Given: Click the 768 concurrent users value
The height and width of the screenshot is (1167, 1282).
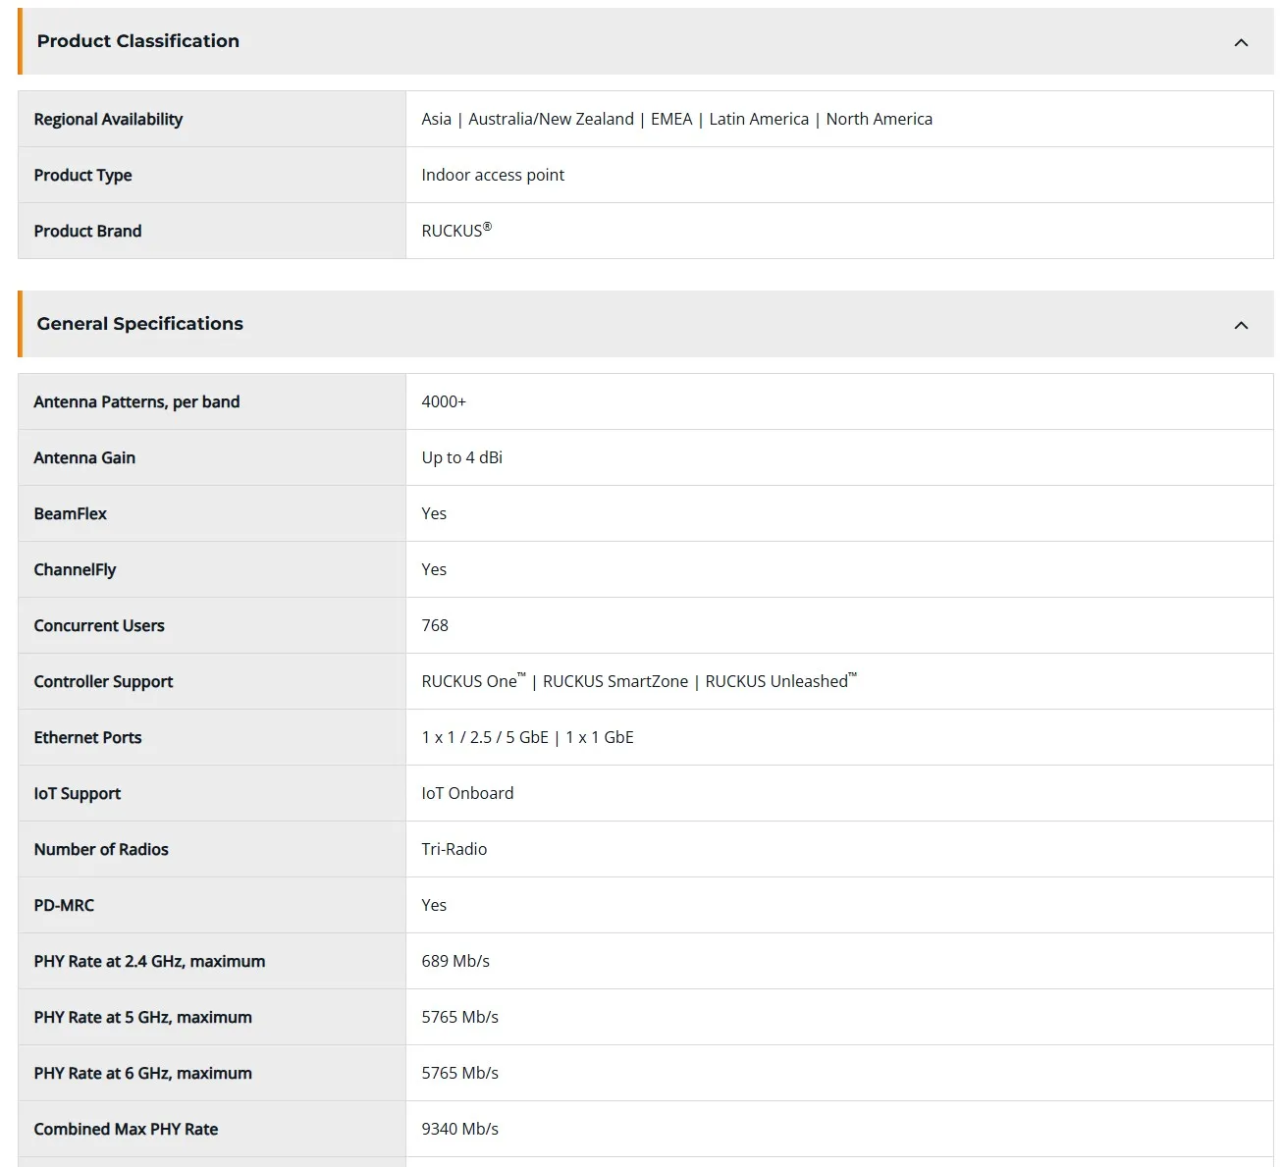Looking at the screenshot, I should (x=435, y=626).
